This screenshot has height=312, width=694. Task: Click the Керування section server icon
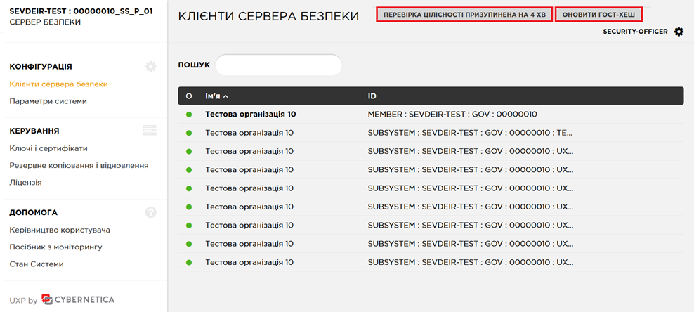pos(150,130)
